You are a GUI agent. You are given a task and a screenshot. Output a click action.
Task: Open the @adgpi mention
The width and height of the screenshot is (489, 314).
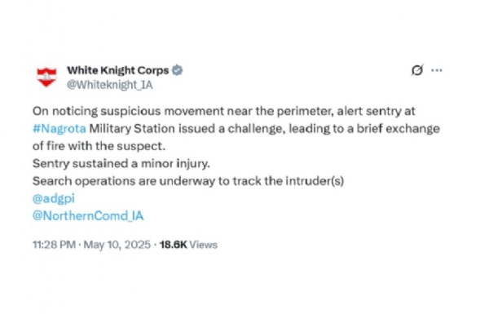pos(54,199)
